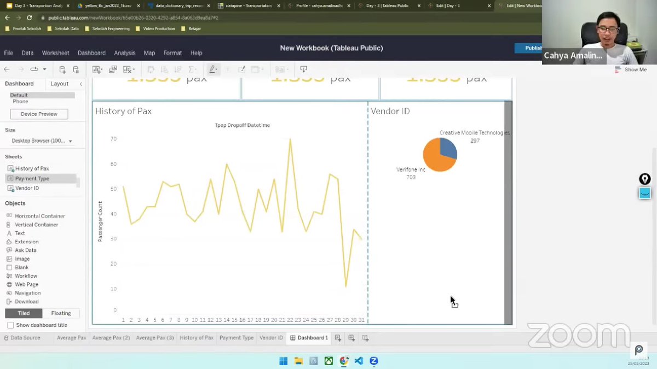This screenshot has width=657, height=369.
Task: Click the Sort Ascending toolbar icon
Action: pyautogui.click(x=164, y=69)
